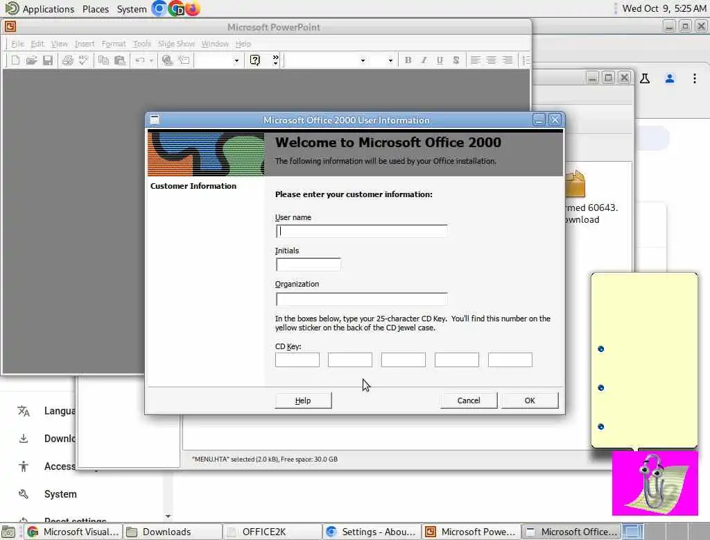The width and height of the screenshot is (710, 540).
Task: Switch to Microsoft Visual taskbar window
Action: (x=73, y=532)
